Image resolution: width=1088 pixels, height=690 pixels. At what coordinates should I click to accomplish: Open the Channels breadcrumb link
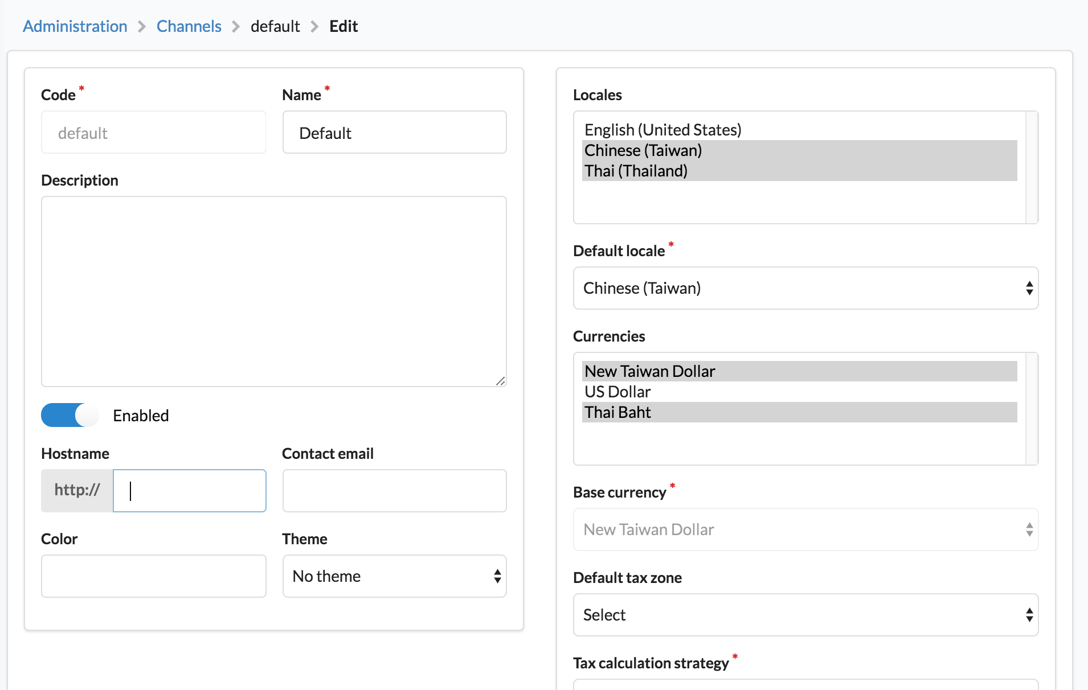(x=189, y=26)
